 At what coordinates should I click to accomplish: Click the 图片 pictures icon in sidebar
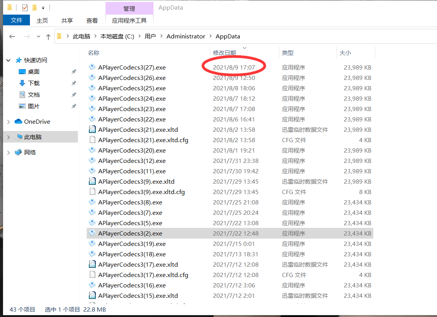point(22,106)
